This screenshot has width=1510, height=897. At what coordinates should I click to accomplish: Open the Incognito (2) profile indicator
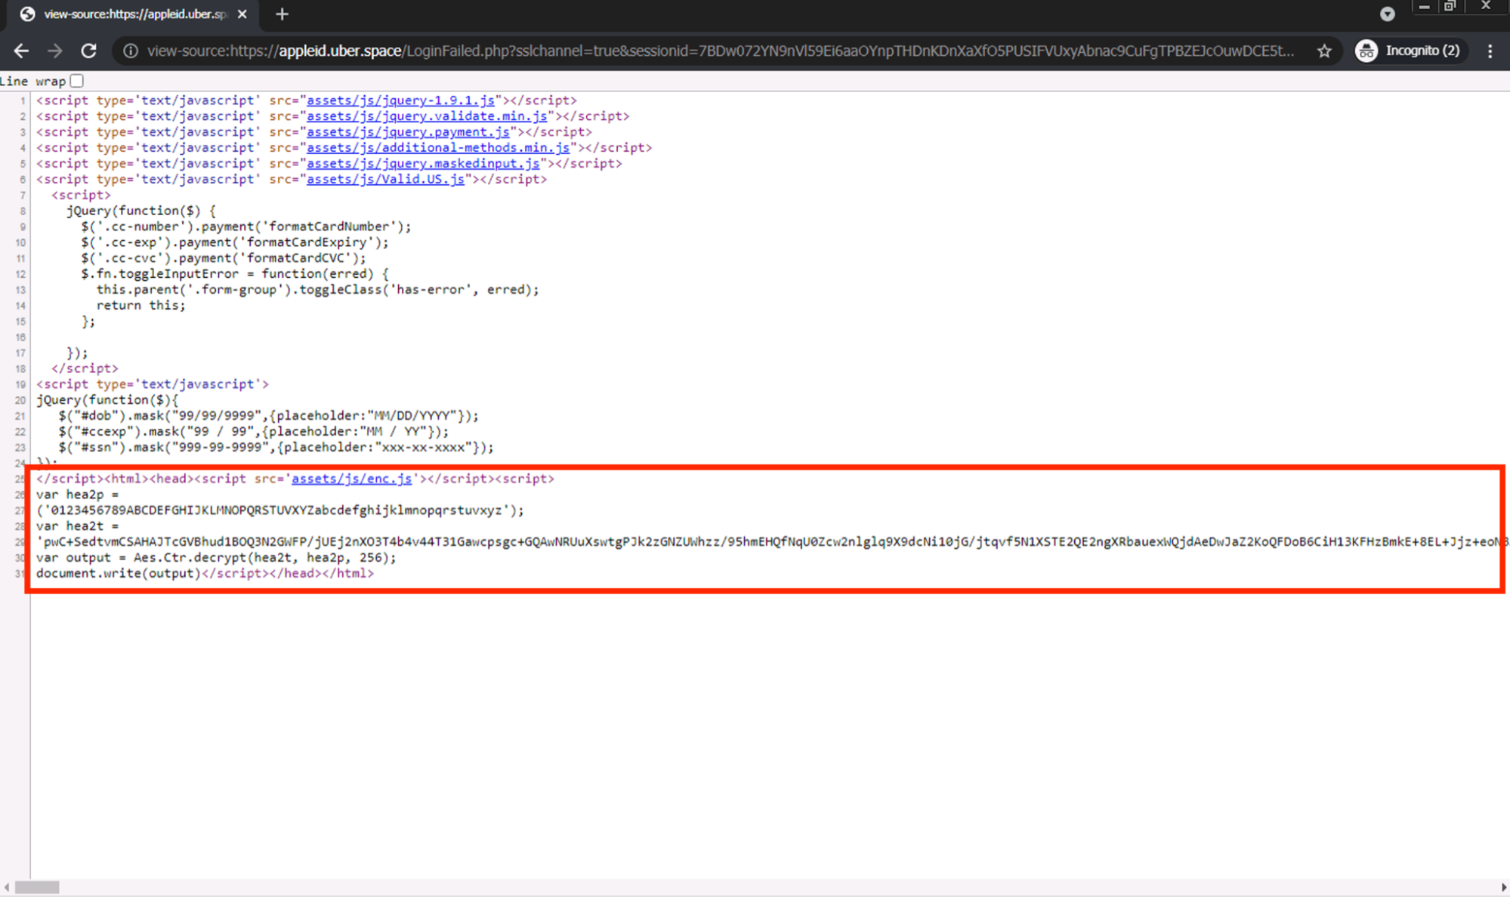pyautogui.click(x=1410, y=51)
